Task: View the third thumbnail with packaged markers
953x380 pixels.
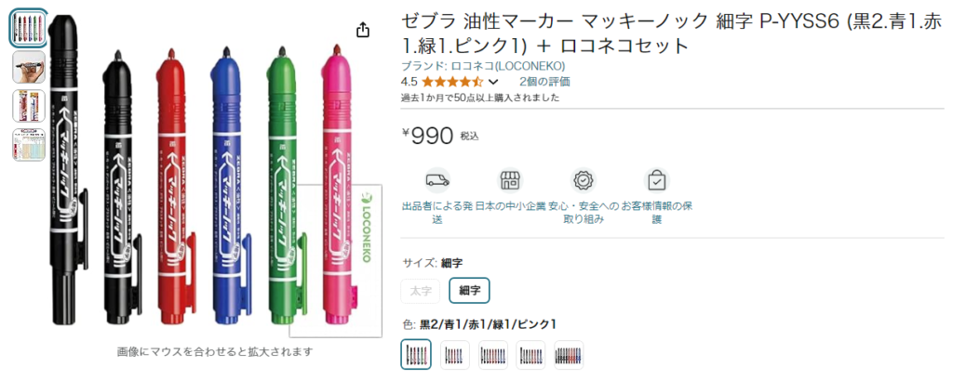Action: coord(29,106)
